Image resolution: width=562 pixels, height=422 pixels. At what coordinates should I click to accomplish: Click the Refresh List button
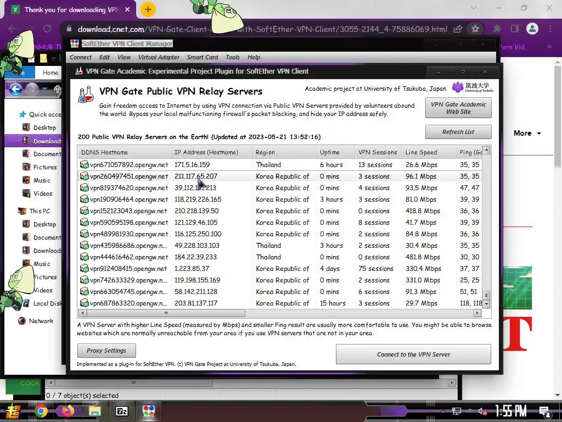[458, 132]
